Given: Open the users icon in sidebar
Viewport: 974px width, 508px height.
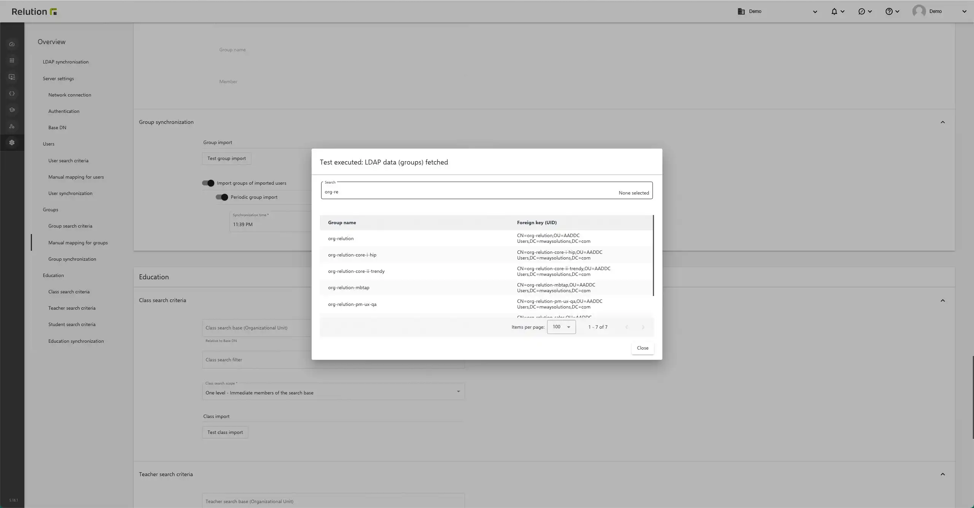Looking at the screenshot, I should click(12, 126).
